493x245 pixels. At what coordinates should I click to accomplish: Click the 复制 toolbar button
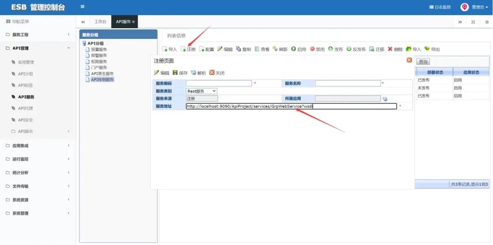tap(244, 49)
